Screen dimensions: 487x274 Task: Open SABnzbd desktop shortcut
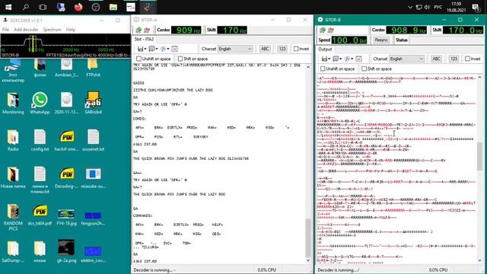tap(93, 104)
